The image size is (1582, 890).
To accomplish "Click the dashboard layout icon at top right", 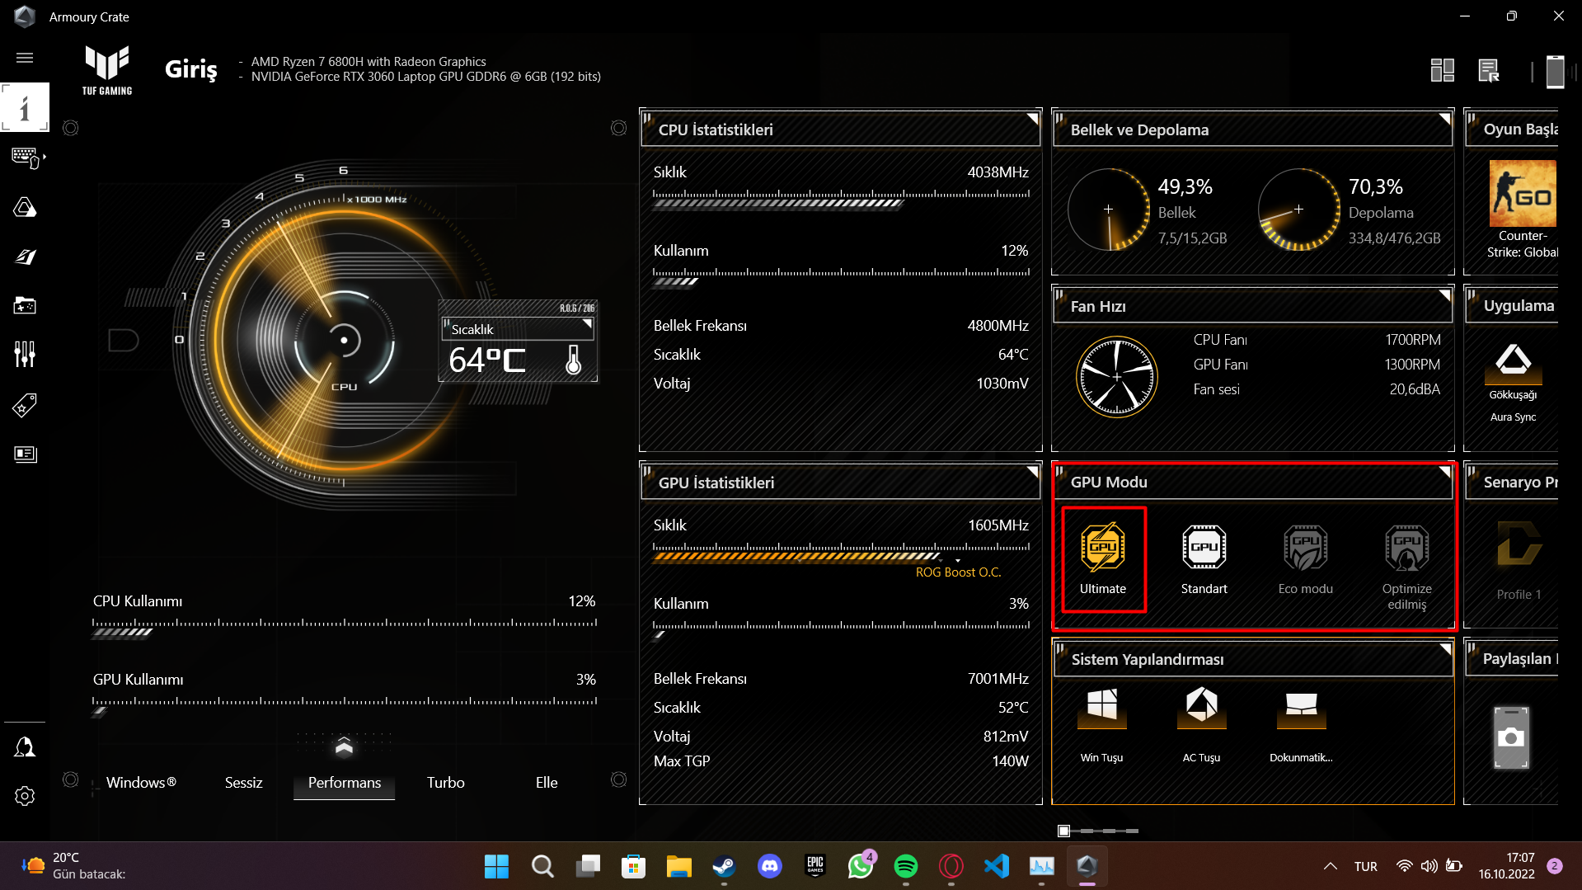I will pyautogui.click(x=1443, y=70).
